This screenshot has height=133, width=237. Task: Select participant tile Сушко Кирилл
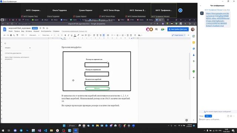click(86, 10)
